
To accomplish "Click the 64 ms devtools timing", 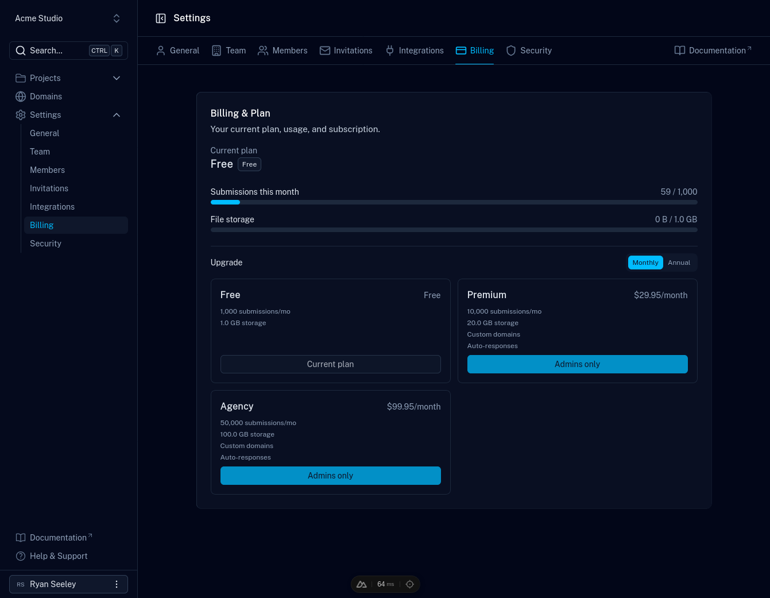I will 385,584.
